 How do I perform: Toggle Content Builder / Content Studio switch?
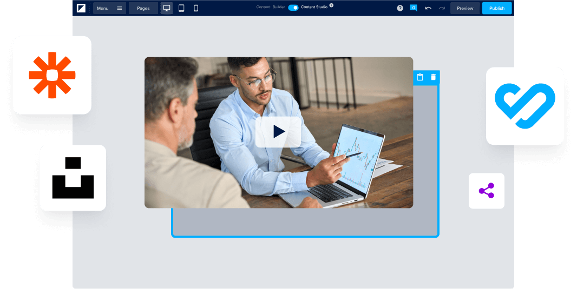pos(293,8)
